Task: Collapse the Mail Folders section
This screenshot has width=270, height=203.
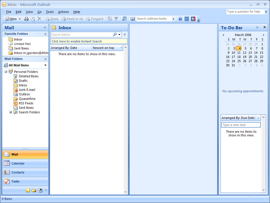Action: (45, 59)
